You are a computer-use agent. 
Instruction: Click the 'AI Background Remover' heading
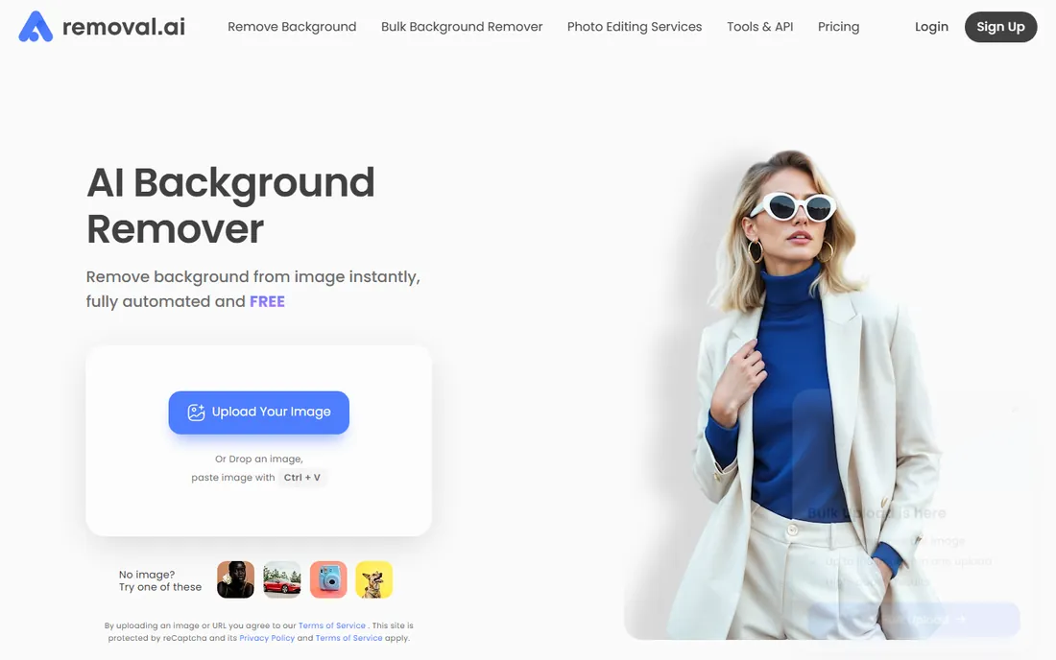click(230, 205)
